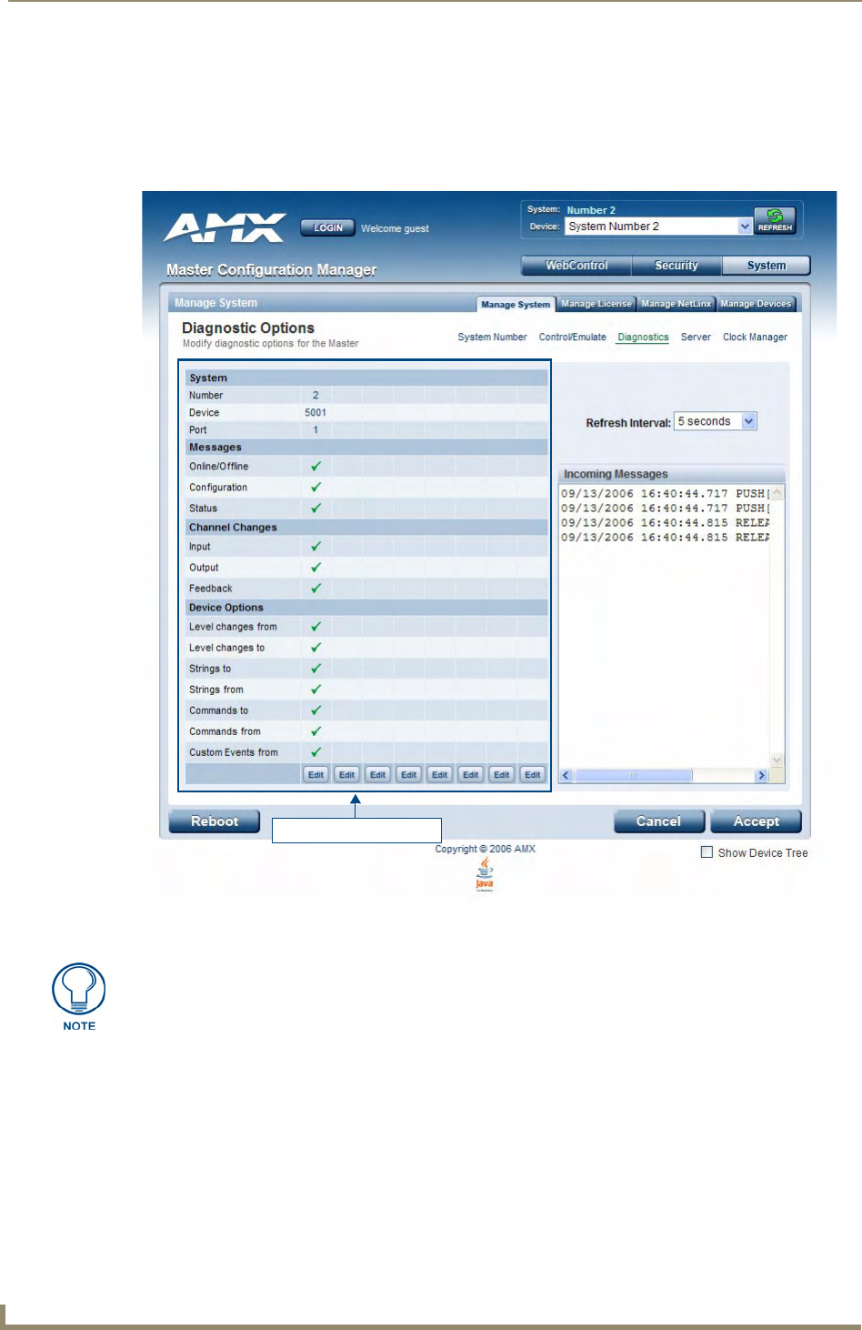Open the Manage Devices tab

(756, 304)
